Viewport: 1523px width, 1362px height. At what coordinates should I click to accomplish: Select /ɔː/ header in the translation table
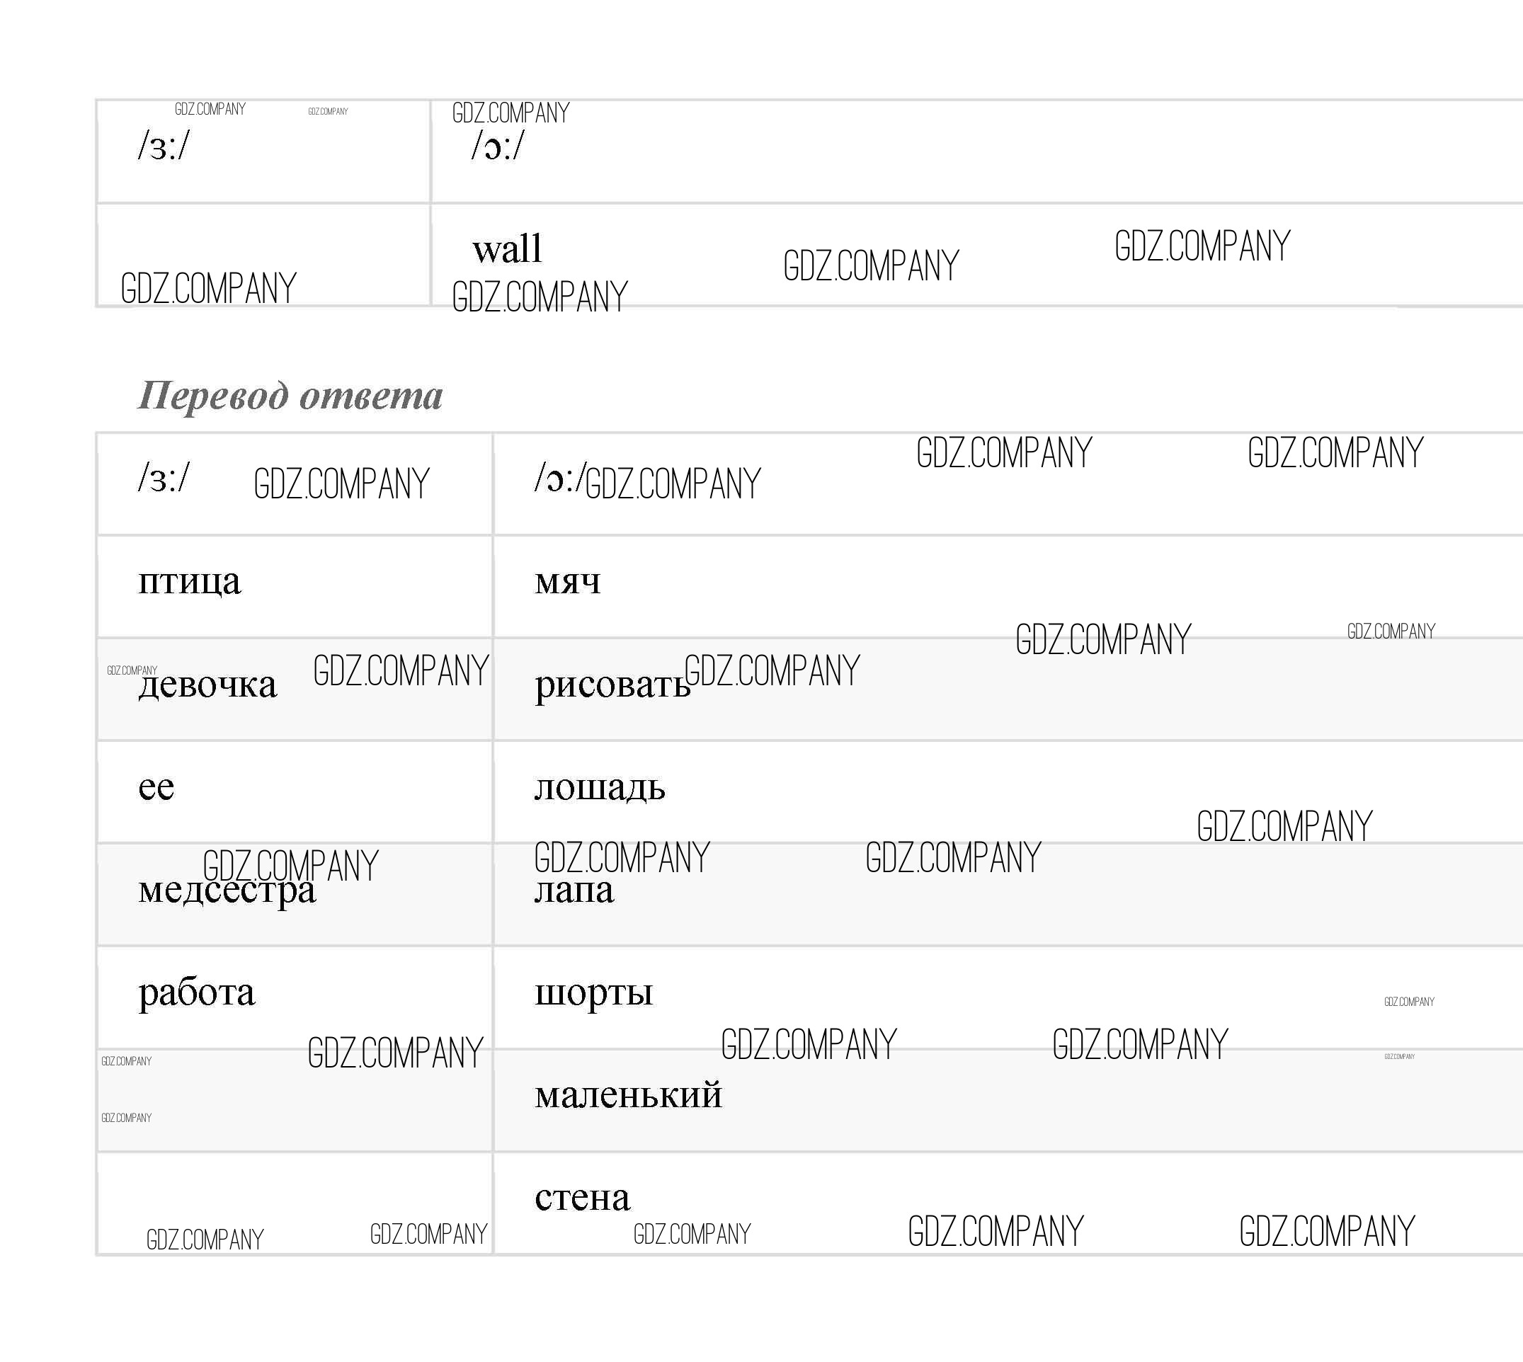559,477
